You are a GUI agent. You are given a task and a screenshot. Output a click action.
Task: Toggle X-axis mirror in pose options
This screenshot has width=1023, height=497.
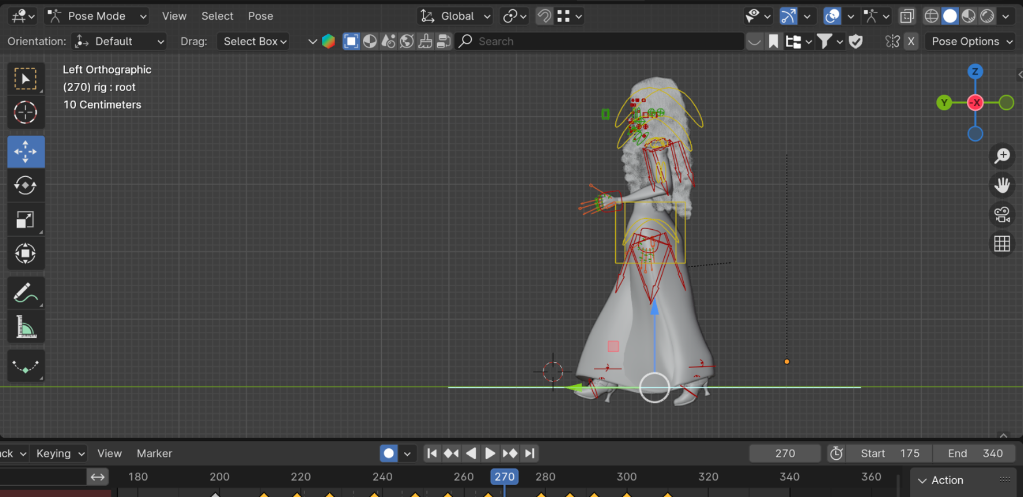coord(911,41)
